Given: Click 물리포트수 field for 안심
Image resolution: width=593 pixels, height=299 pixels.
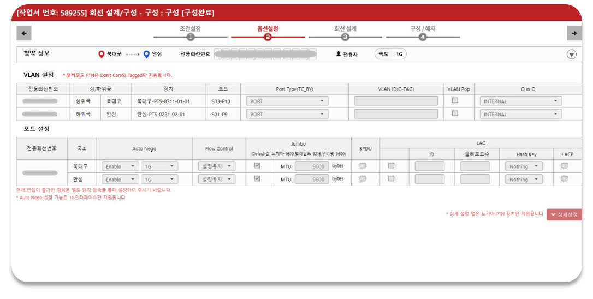Looking at the screenshot, I should (475, 179).
